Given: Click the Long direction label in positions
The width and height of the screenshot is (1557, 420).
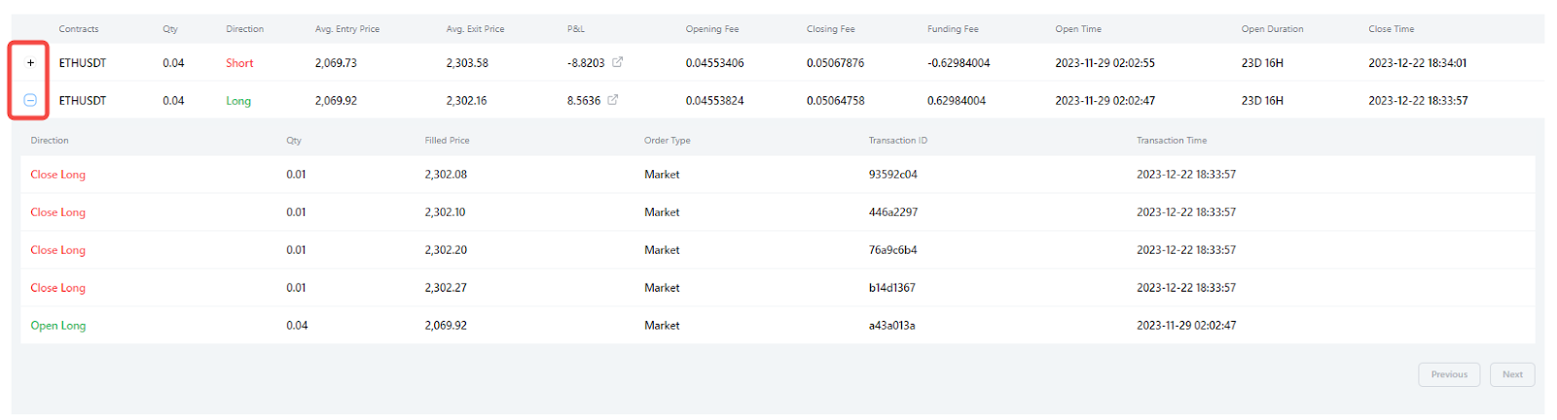Looking at the screenshot, I should pos(238,101).
